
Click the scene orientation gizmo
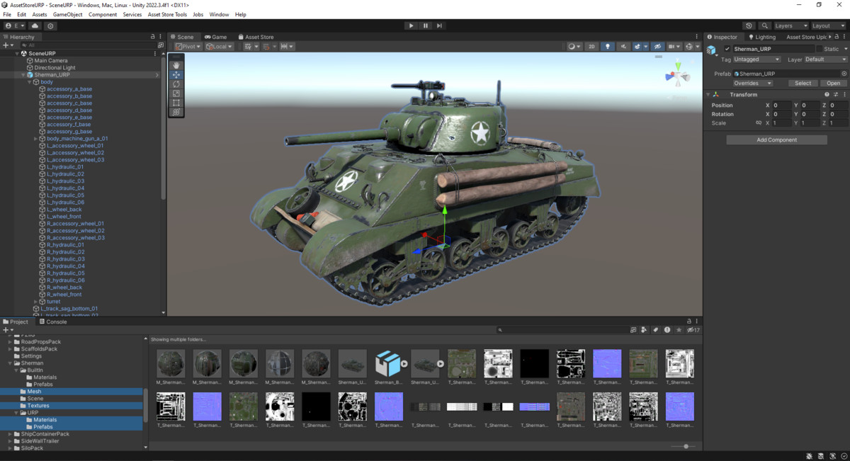coord(678,76)
